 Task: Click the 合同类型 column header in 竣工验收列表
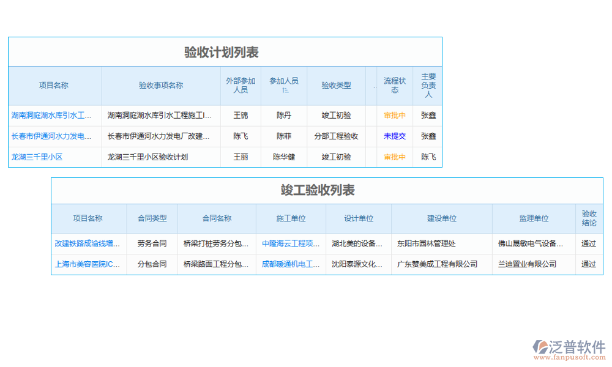[151, 218]
